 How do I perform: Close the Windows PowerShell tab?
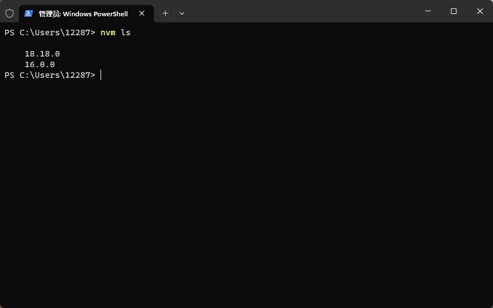pyautogui.click(x=142, y=13)
